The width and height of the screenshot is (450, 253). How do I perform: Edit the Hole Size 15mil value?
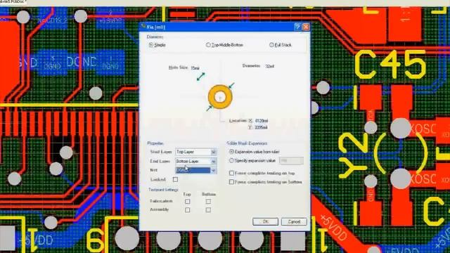195,68
